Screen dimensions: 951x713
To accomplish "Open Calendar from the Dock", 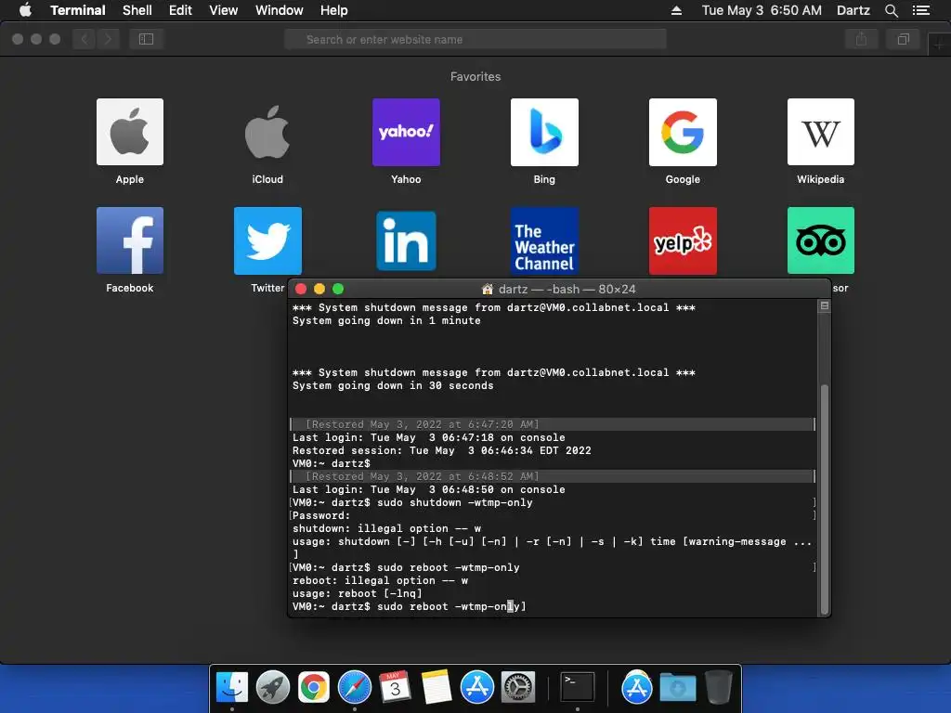I will pos(395,688).
